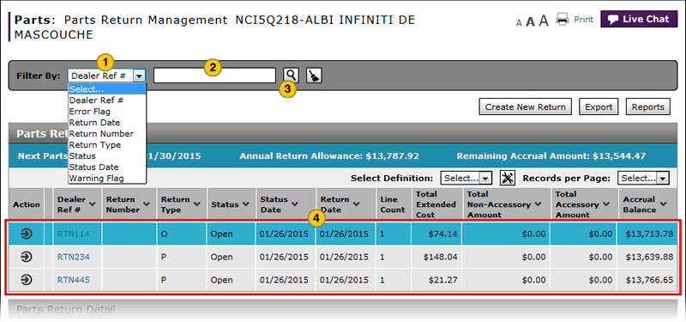Choose Warning Flag from the filter list
Viewport: 686px width, 322px height.
pos(97,179)
